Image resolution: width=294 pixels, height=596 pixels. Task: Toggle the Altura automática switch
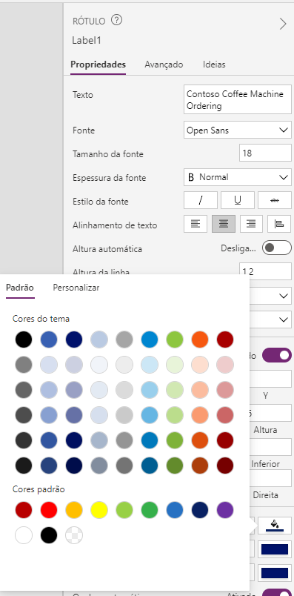[x=276, y=248]
